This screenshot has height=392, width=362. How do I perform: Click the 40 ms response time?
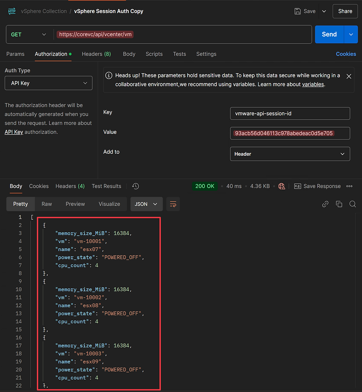coord(234,186)
